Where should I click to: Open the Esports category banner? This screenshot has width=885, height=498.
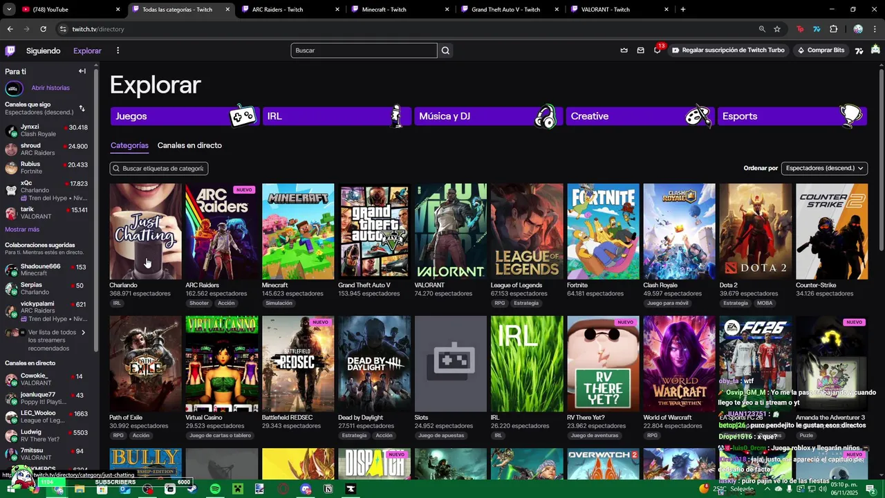pyautogui.click(x=792, y=116)
